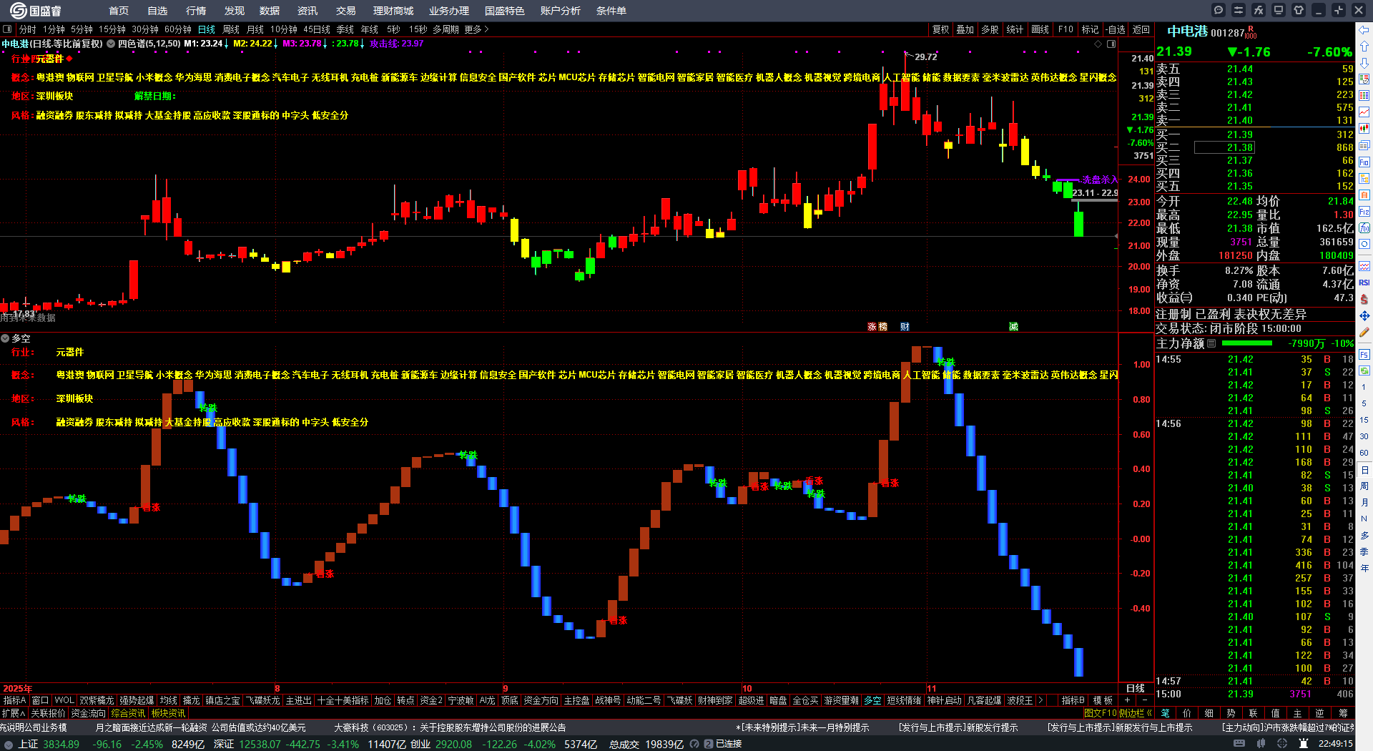1373x751 pixels.
Task: Click the four-way move arrows icon in sidebar
Action: click(x=1364, y=315)
